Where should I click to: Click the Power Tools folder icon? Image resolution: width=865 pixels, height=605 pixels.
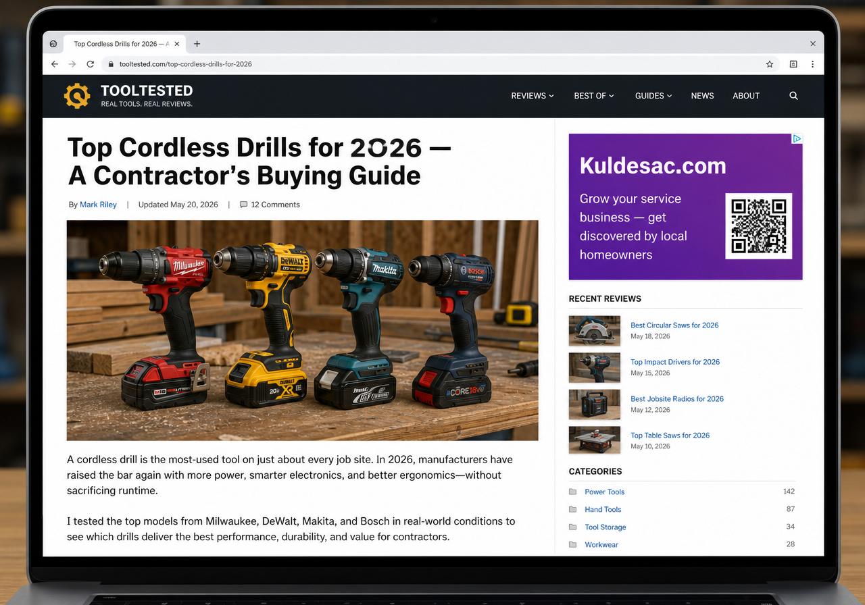click(x=573, y=492)
